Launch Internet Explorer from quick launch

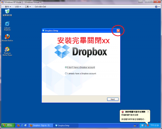click(22, 125)
